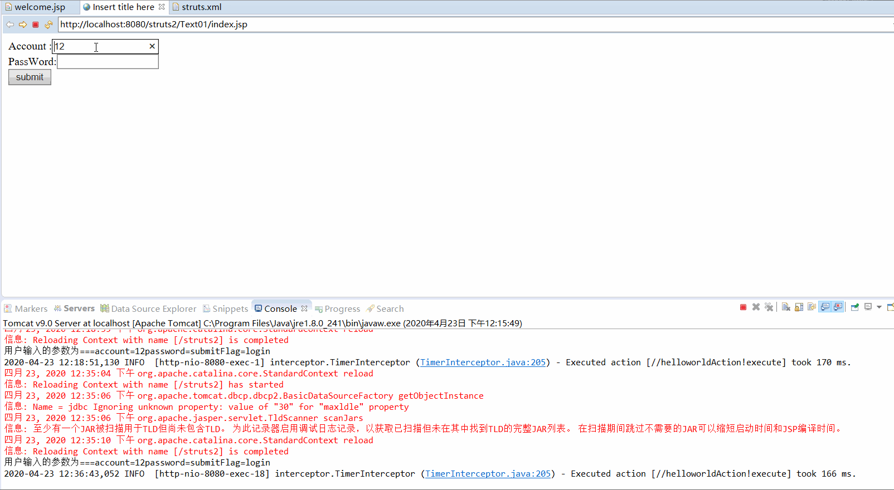Terminate the Tomcat server from console

(743, 307)
